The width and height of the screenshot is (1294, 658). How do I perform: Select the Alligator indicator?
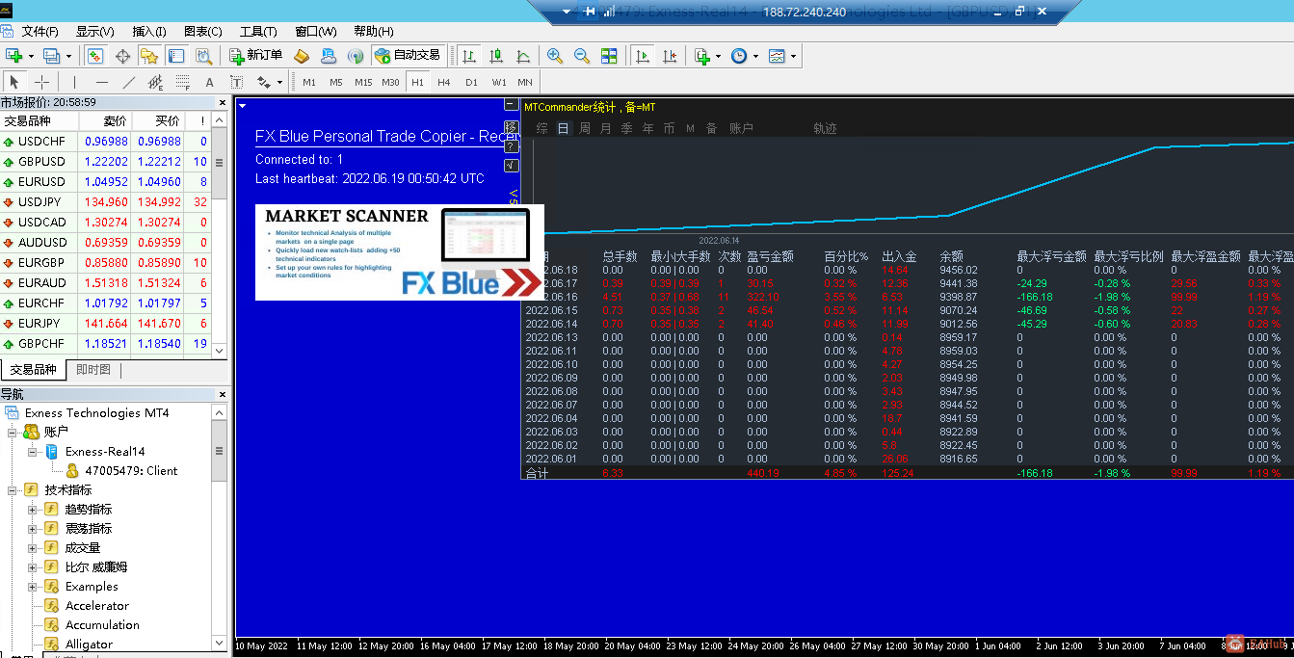tap(89, 644)
